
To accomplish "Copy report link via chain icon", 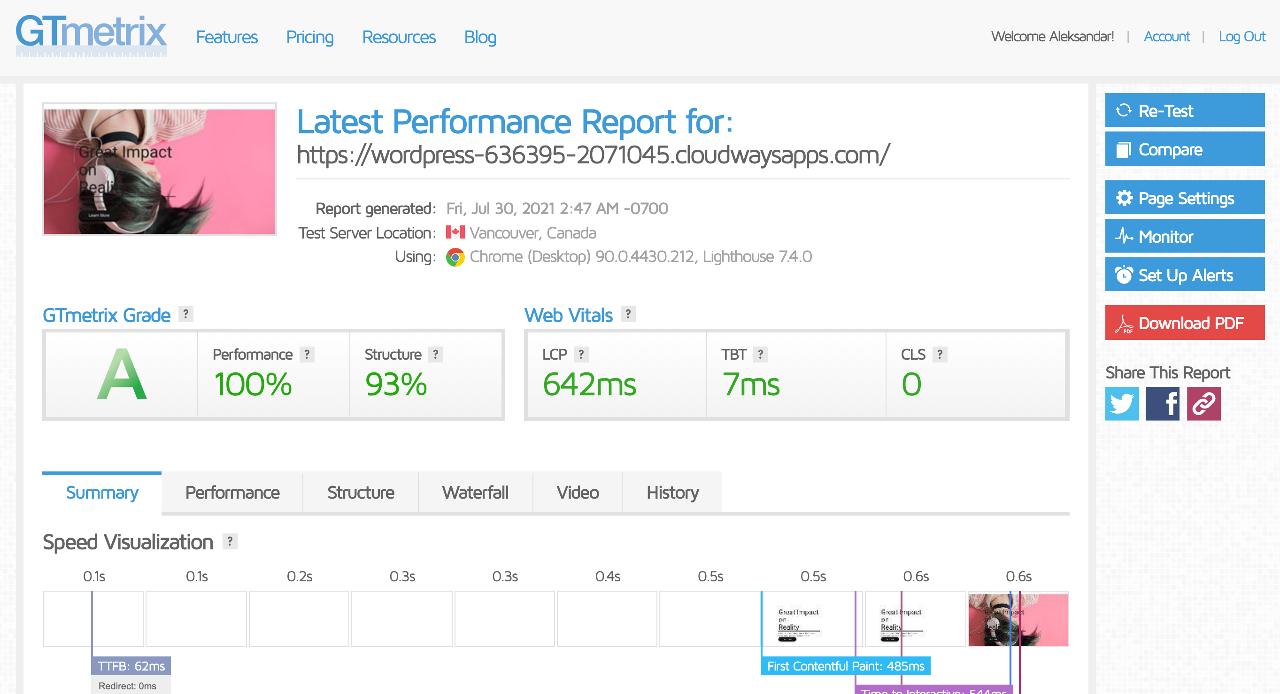I will click(x=1203, y=403).
